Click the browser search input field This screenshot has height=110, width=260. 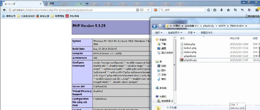pos(182,10)
